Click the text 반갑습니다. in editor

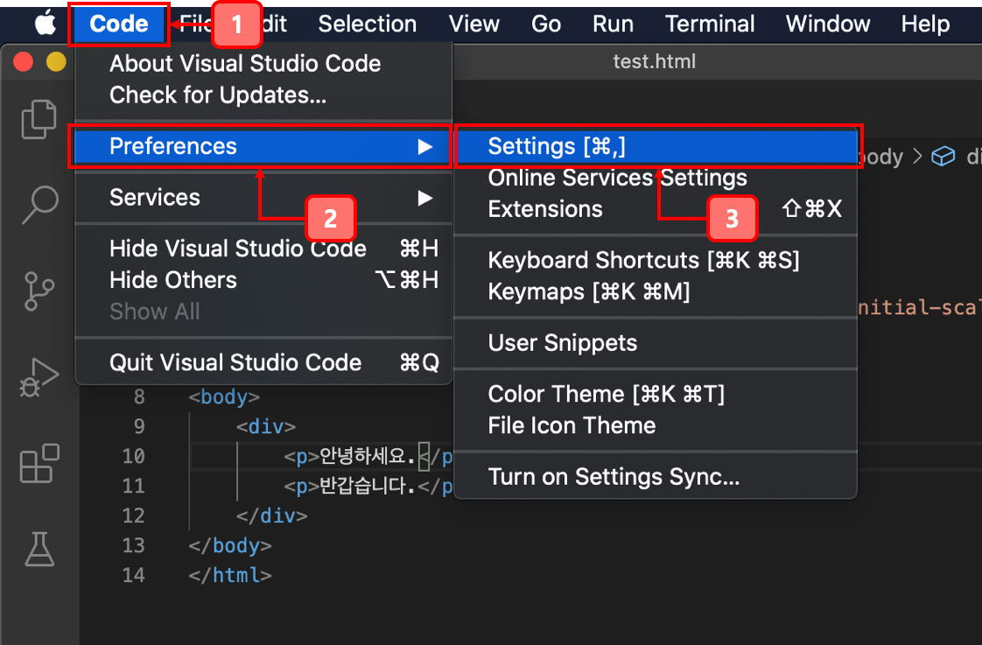click(x=367, y=486)
